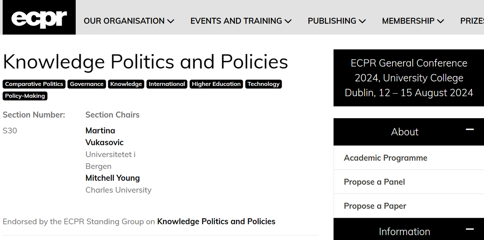Click the page title Knowledge Politics and Policies
Screen dimensions: 484x240
(x=146, y=62)
